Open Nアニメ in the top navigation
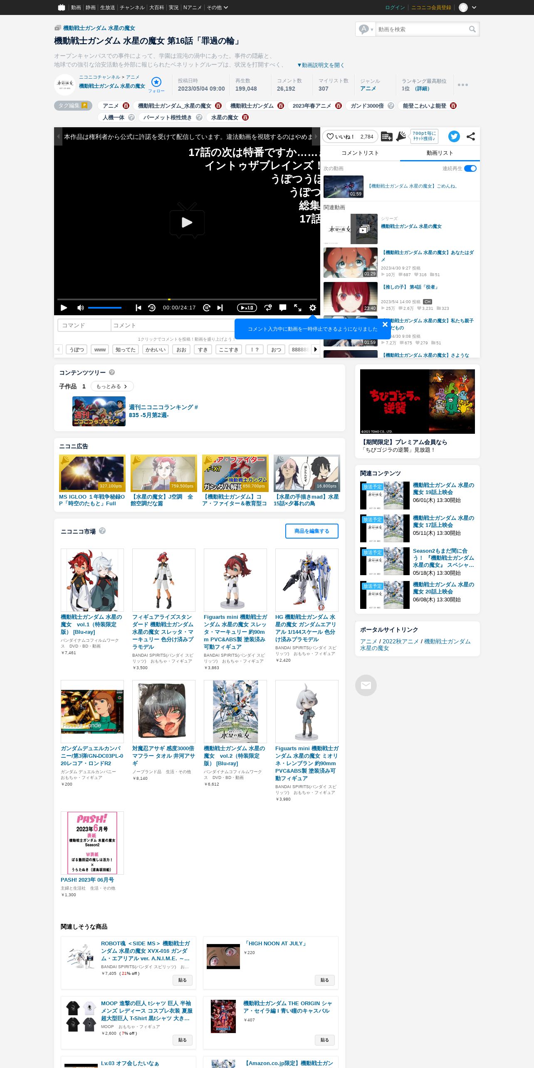 [x=193, y=7]
